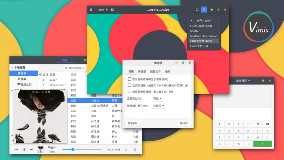This screenshot has width=284, height=160.
Task: Choose Flickr 上传工具 menu entry
Action: tap(204, 46)
